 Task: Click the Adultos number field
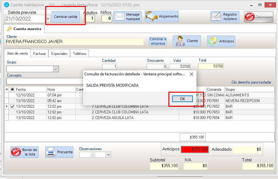coord(90,19)
